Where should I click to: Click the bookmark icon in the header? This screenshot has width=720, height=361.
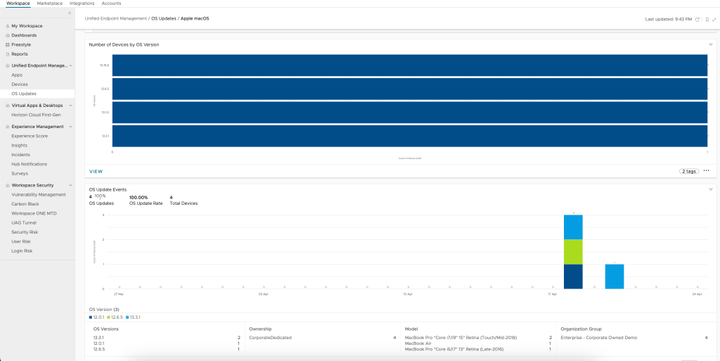coord(707,19)
